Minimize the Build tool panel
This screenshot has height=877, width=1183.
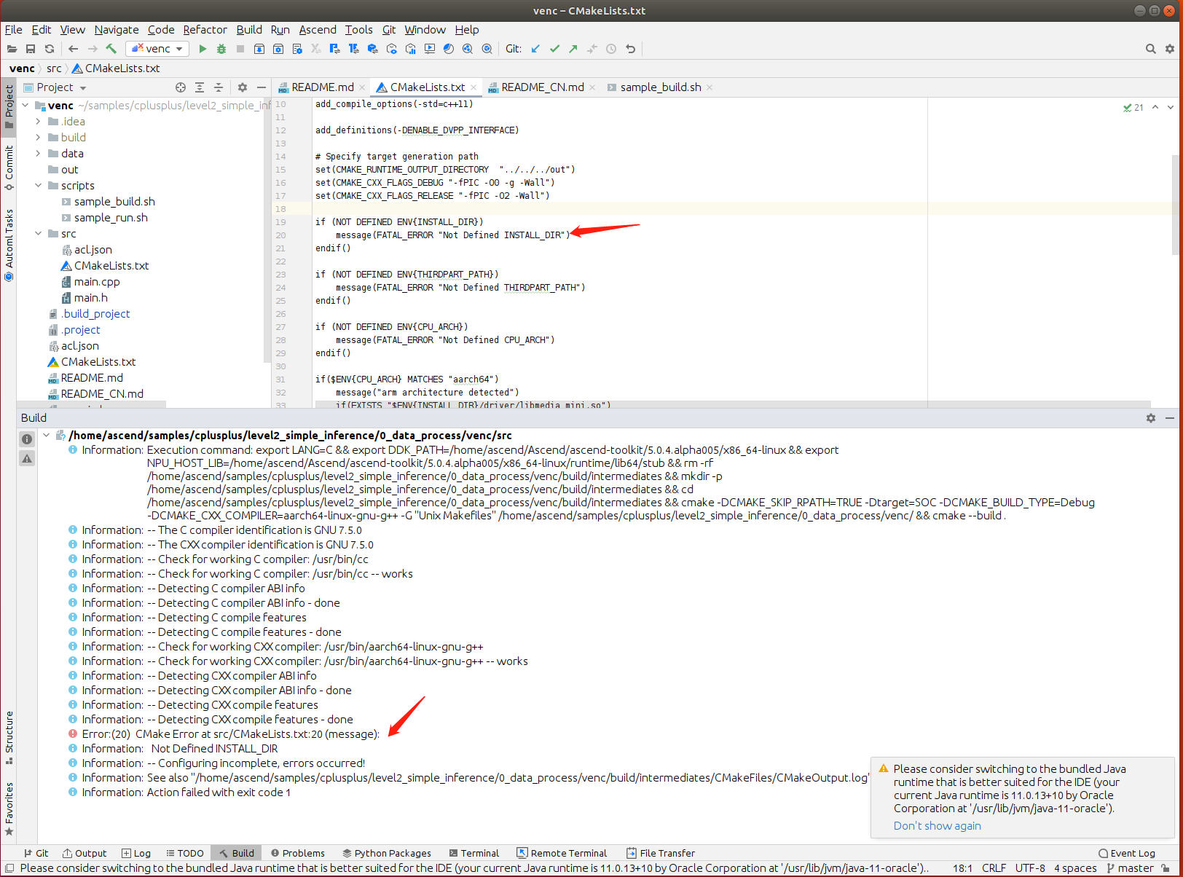(1170, 418)
